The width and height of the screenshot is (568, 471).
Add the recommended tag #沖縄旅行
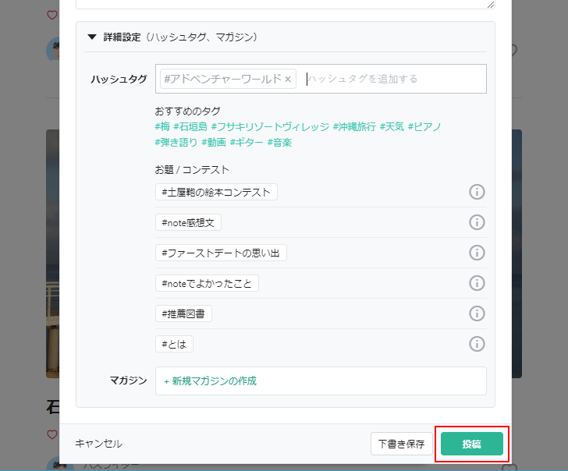coord(354,126)
